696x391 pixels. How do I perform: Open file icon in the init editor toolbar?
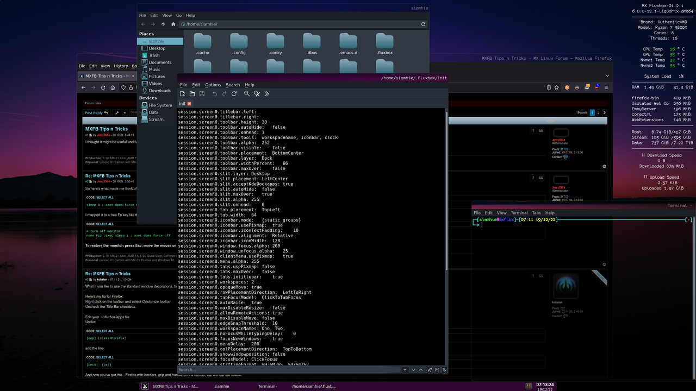192,93
